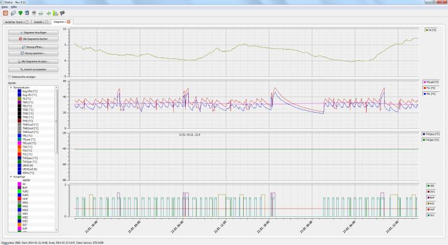Click the blue save-disk toolbar icon
Image resolution: width=448 pixels, height=245 pixels.
coord(27,13)
